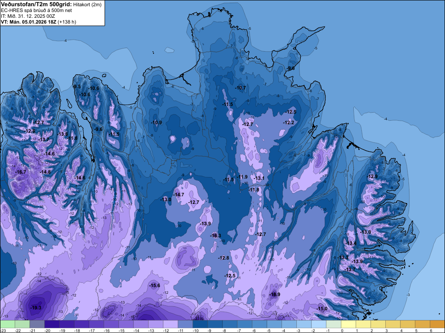The width and height of the screenshot is (445, 333).
Task: Click the -13.3 temperature label
Action: 343,257
